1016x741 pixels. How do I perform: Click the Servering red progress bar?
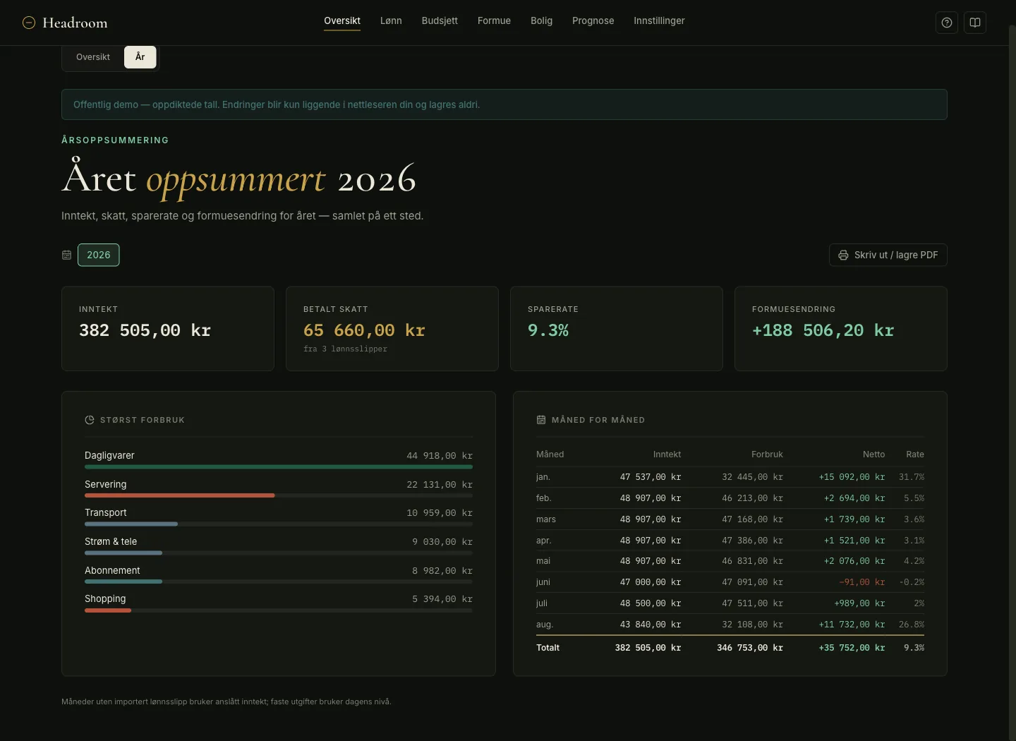click(x=180, y=495)
